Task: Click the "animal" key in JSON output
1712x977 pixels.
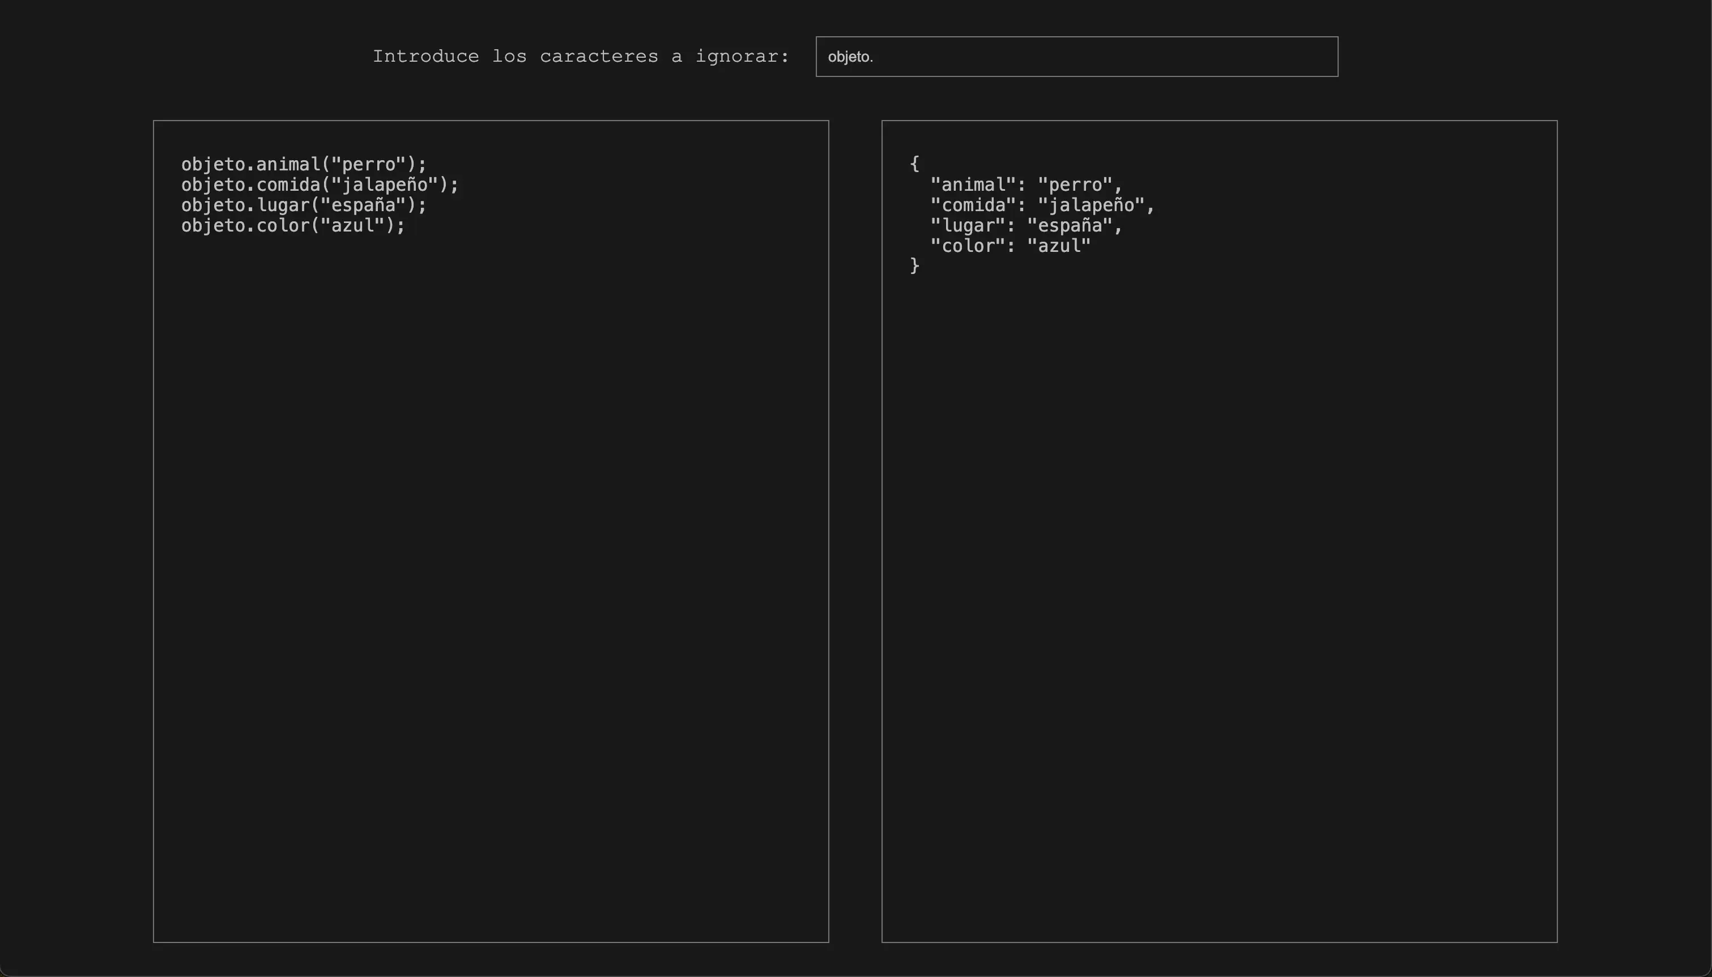Action: 973,185
